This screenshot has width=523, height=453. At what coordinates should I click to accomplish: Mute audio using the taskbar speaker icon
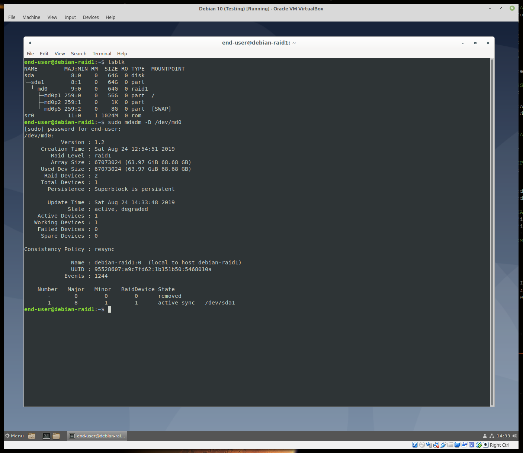click(514, 436)
